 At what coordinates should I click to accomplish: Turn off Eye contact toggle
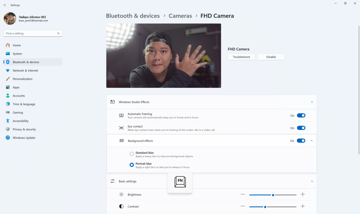click(301, 128)
